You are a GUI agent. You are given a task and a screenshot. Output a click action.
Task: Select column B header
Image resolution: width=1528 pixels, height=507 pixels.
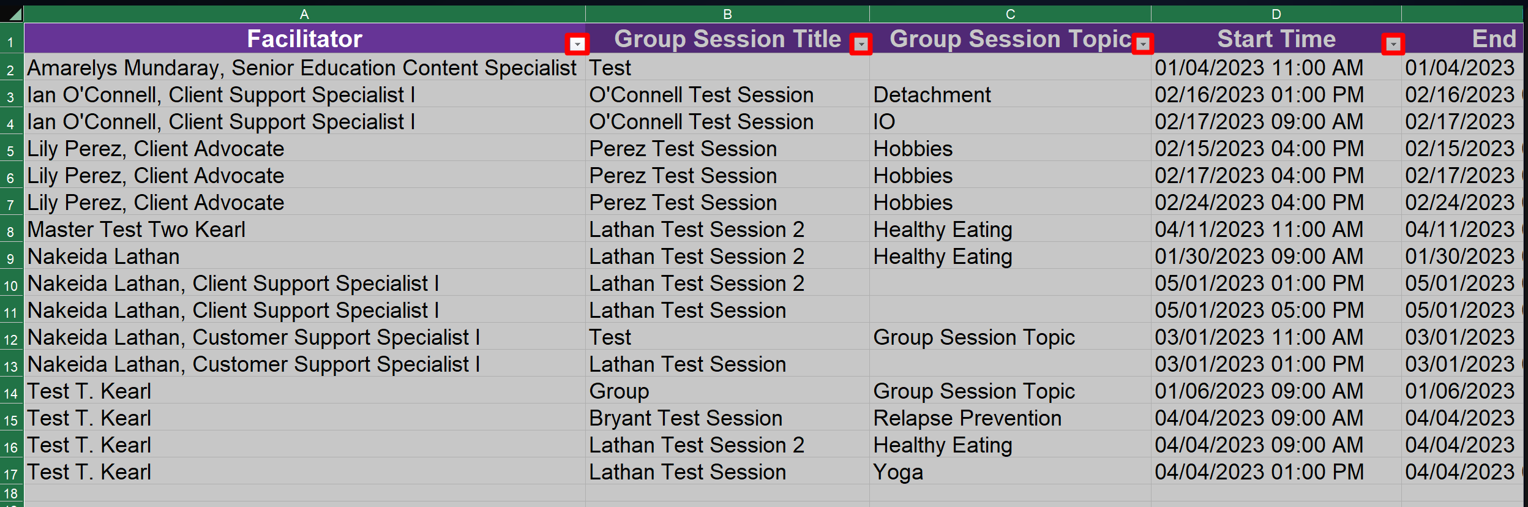727,14
